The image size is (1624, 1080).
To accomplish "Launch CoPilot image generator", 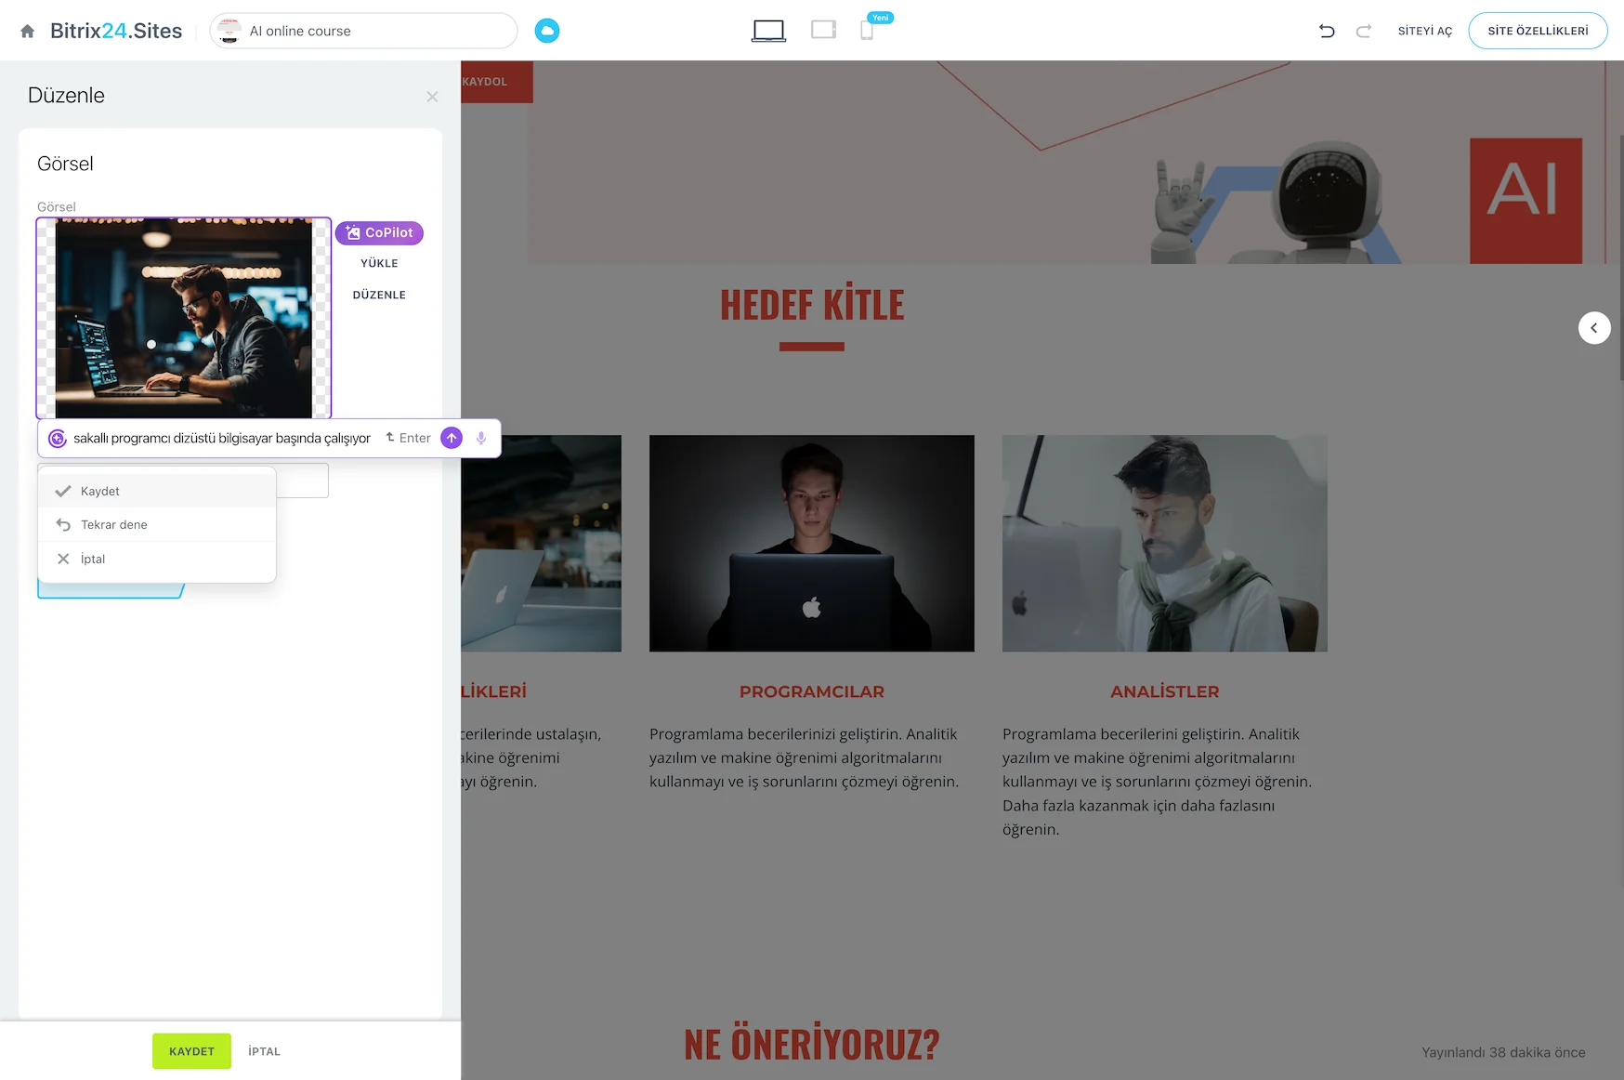I will (x=379, y=232).
